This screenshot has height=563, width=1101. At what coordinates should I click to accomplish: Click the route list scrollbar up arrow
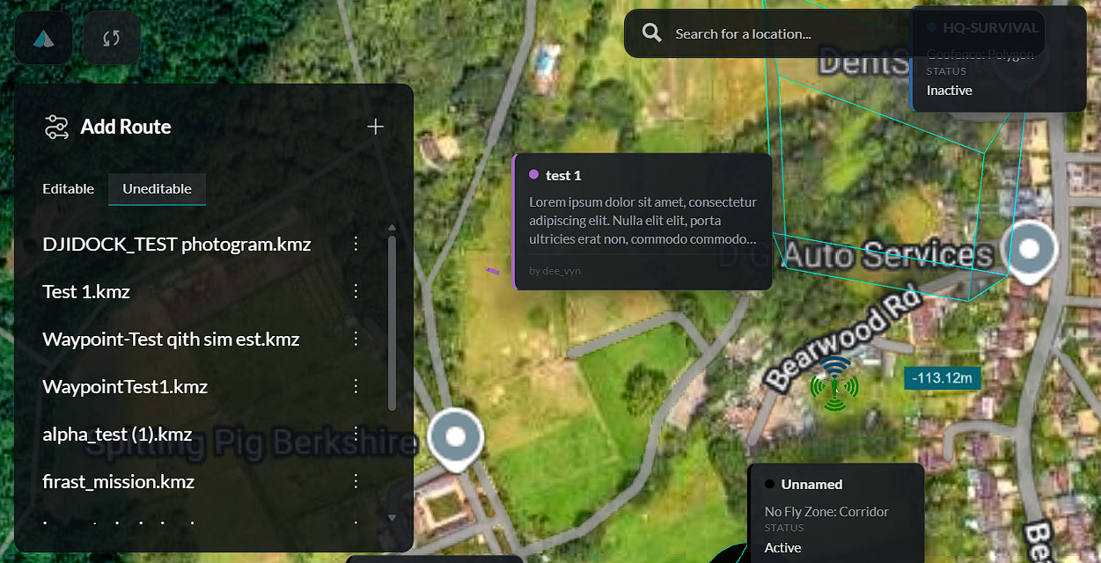(392, 228)
